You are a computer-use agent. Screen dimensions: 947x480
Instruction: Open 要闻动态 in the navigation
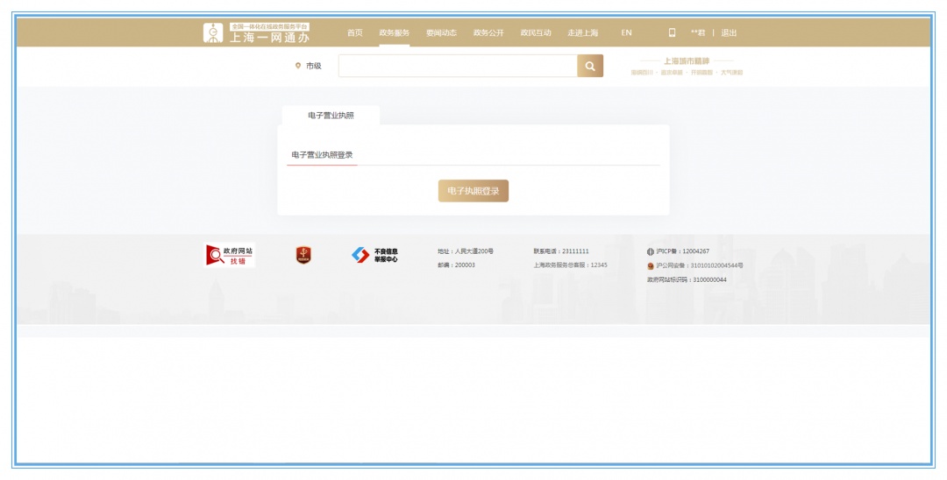(441, 32)
